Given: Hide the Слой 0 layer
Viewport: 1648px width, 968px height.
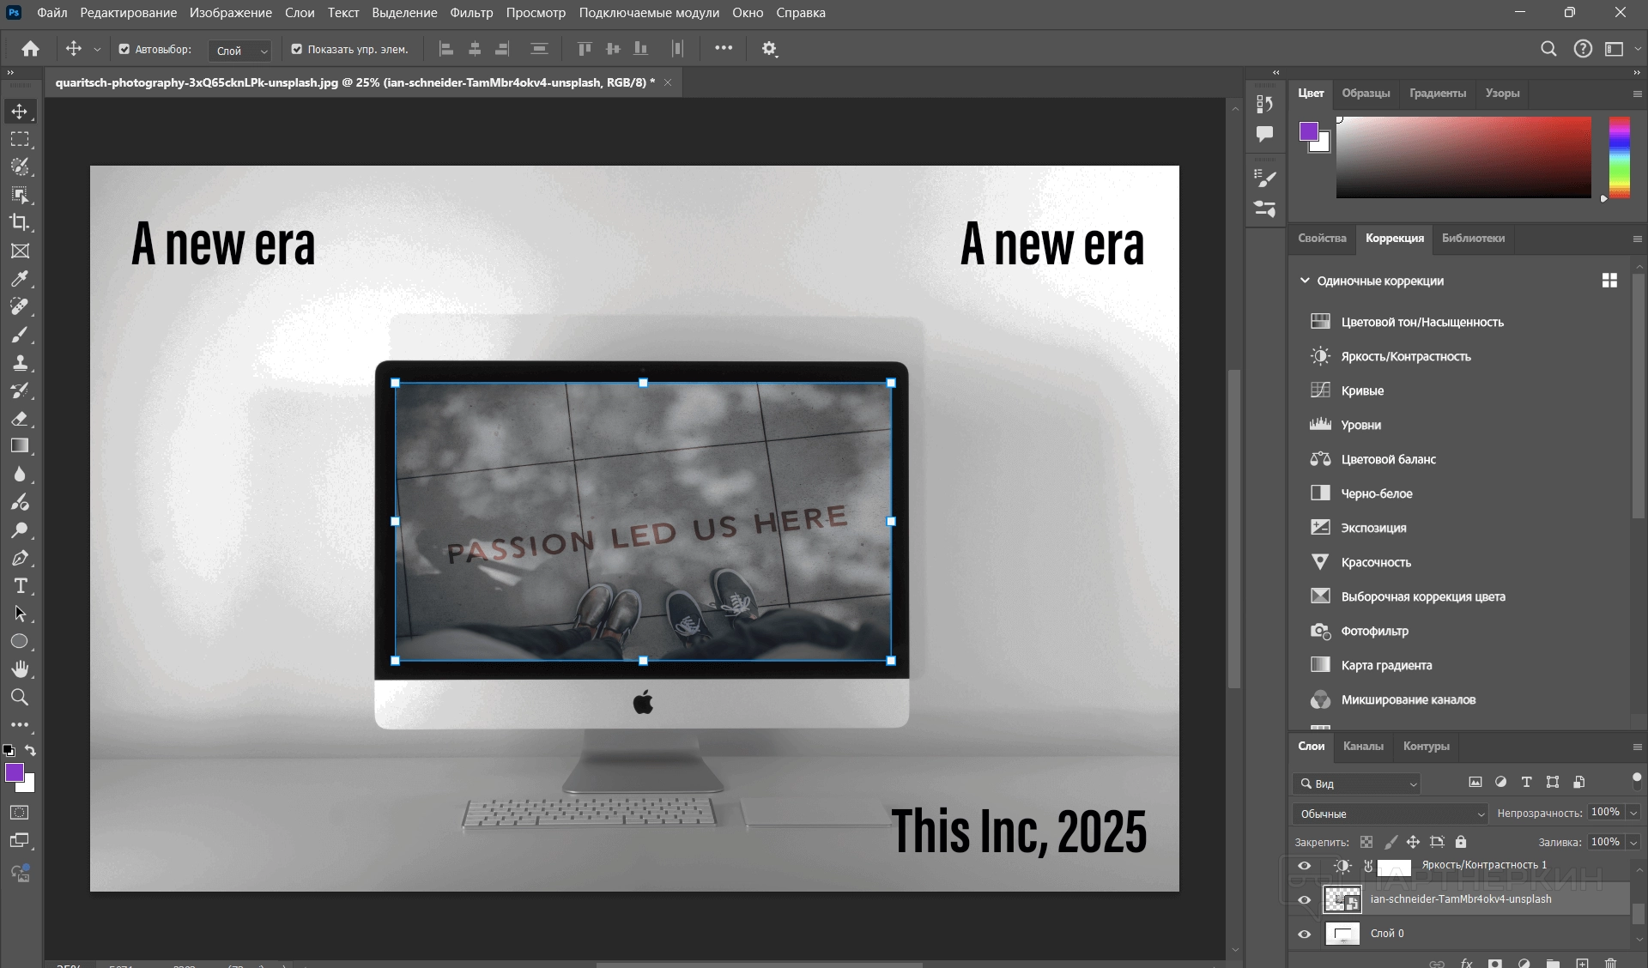Looking at the screenshot, I should [x=1305, y=934].
